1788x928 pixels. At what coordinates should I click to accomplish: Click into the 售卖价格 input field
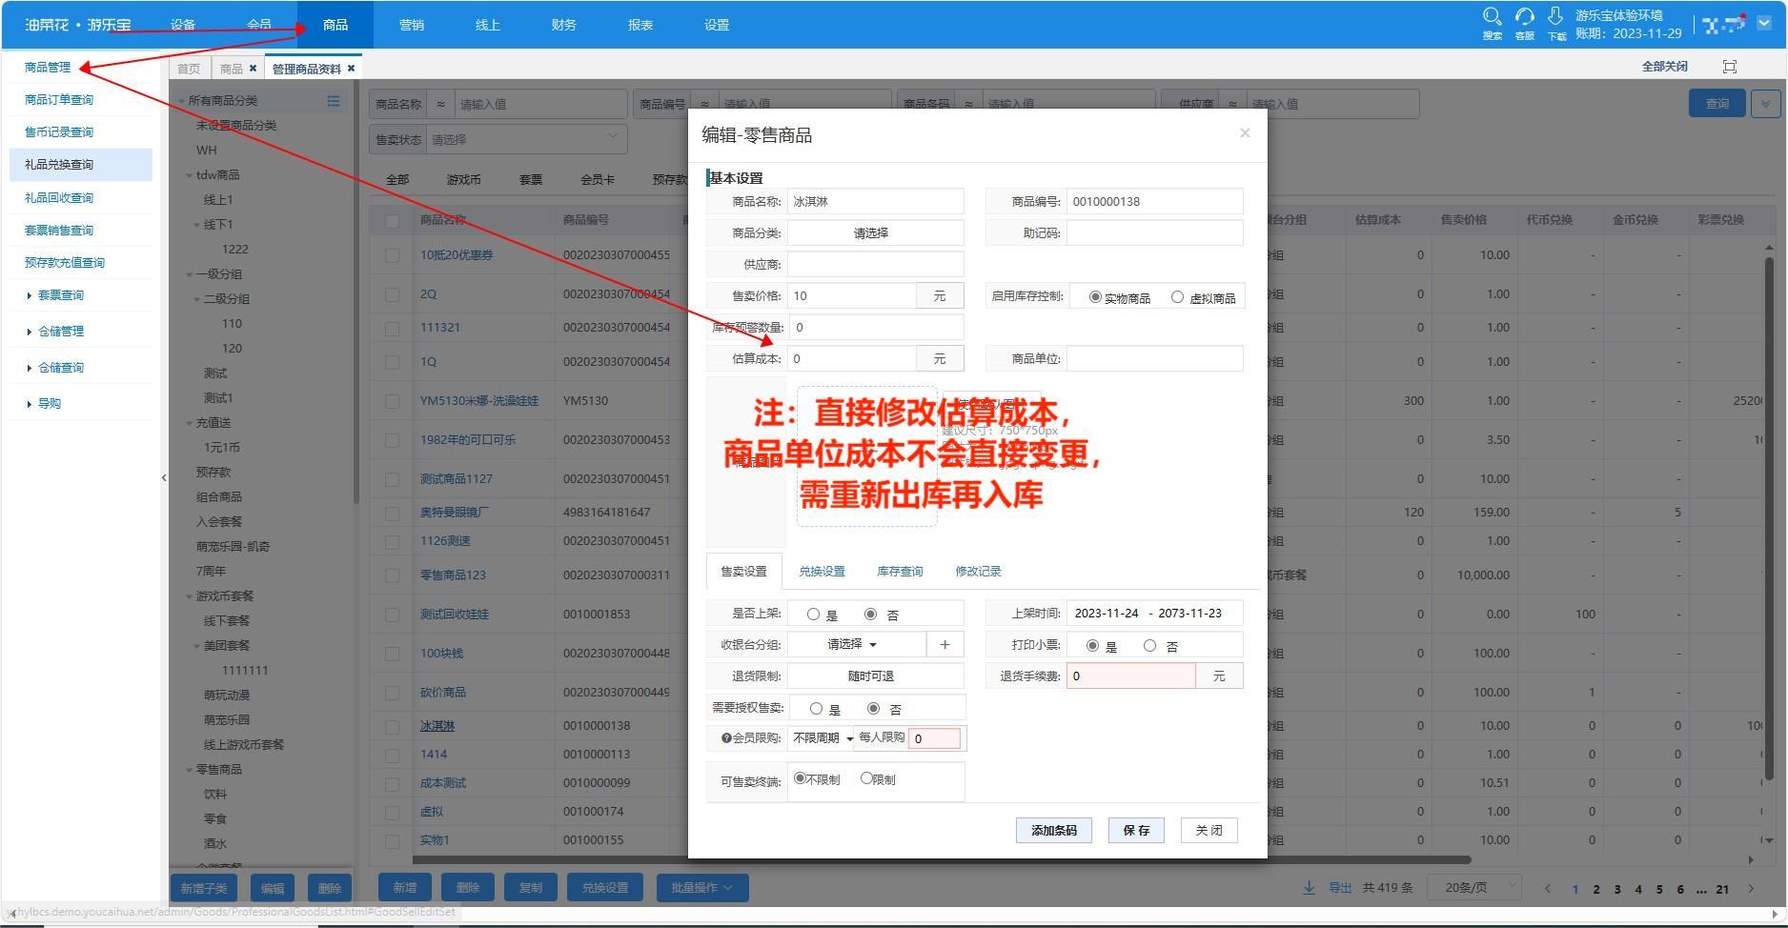(x=852, y=296)
